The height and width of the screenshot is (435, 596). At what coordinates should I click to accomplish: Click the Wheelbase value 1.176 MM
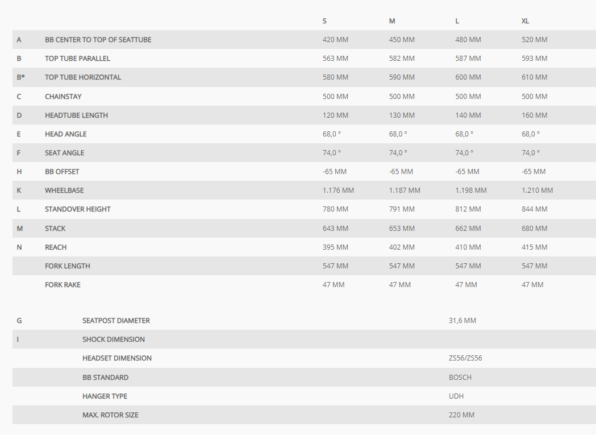coord(338,190)
